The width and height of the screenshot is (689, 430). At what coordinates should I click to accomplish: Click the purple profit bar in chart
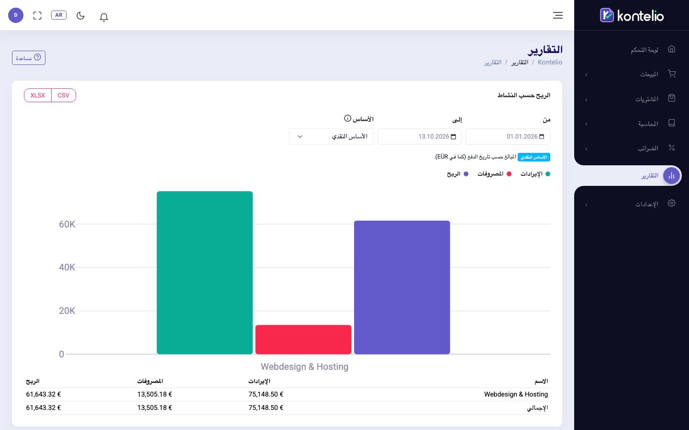[x=402, y=288]
